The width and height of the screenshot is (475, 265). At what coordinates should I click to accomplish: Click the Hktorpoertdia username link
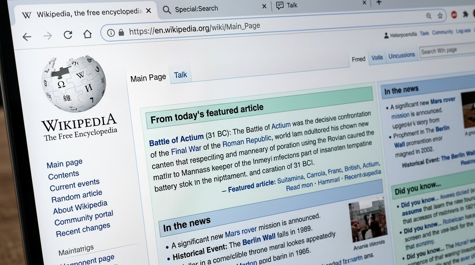click(404, 34)
